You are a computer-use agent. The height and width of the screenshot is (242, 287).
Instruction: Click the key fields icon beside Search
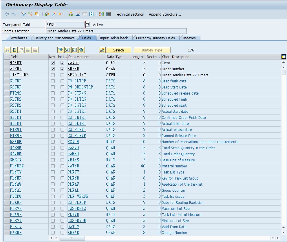(102, 50)
